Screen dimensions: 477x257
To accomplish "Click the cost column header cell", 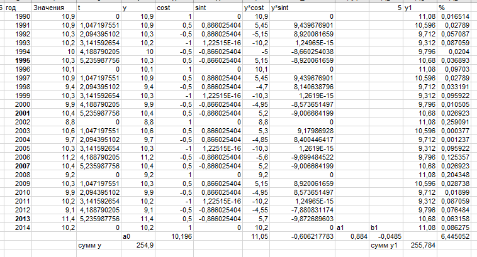I will [x=174, y=8].
